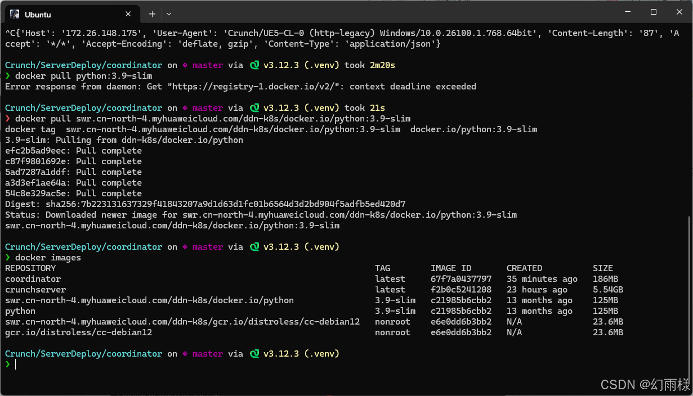This screenshot has height=396, width=693.
Task: Click the '186MB' size value
Action: (x=605, y=279)
